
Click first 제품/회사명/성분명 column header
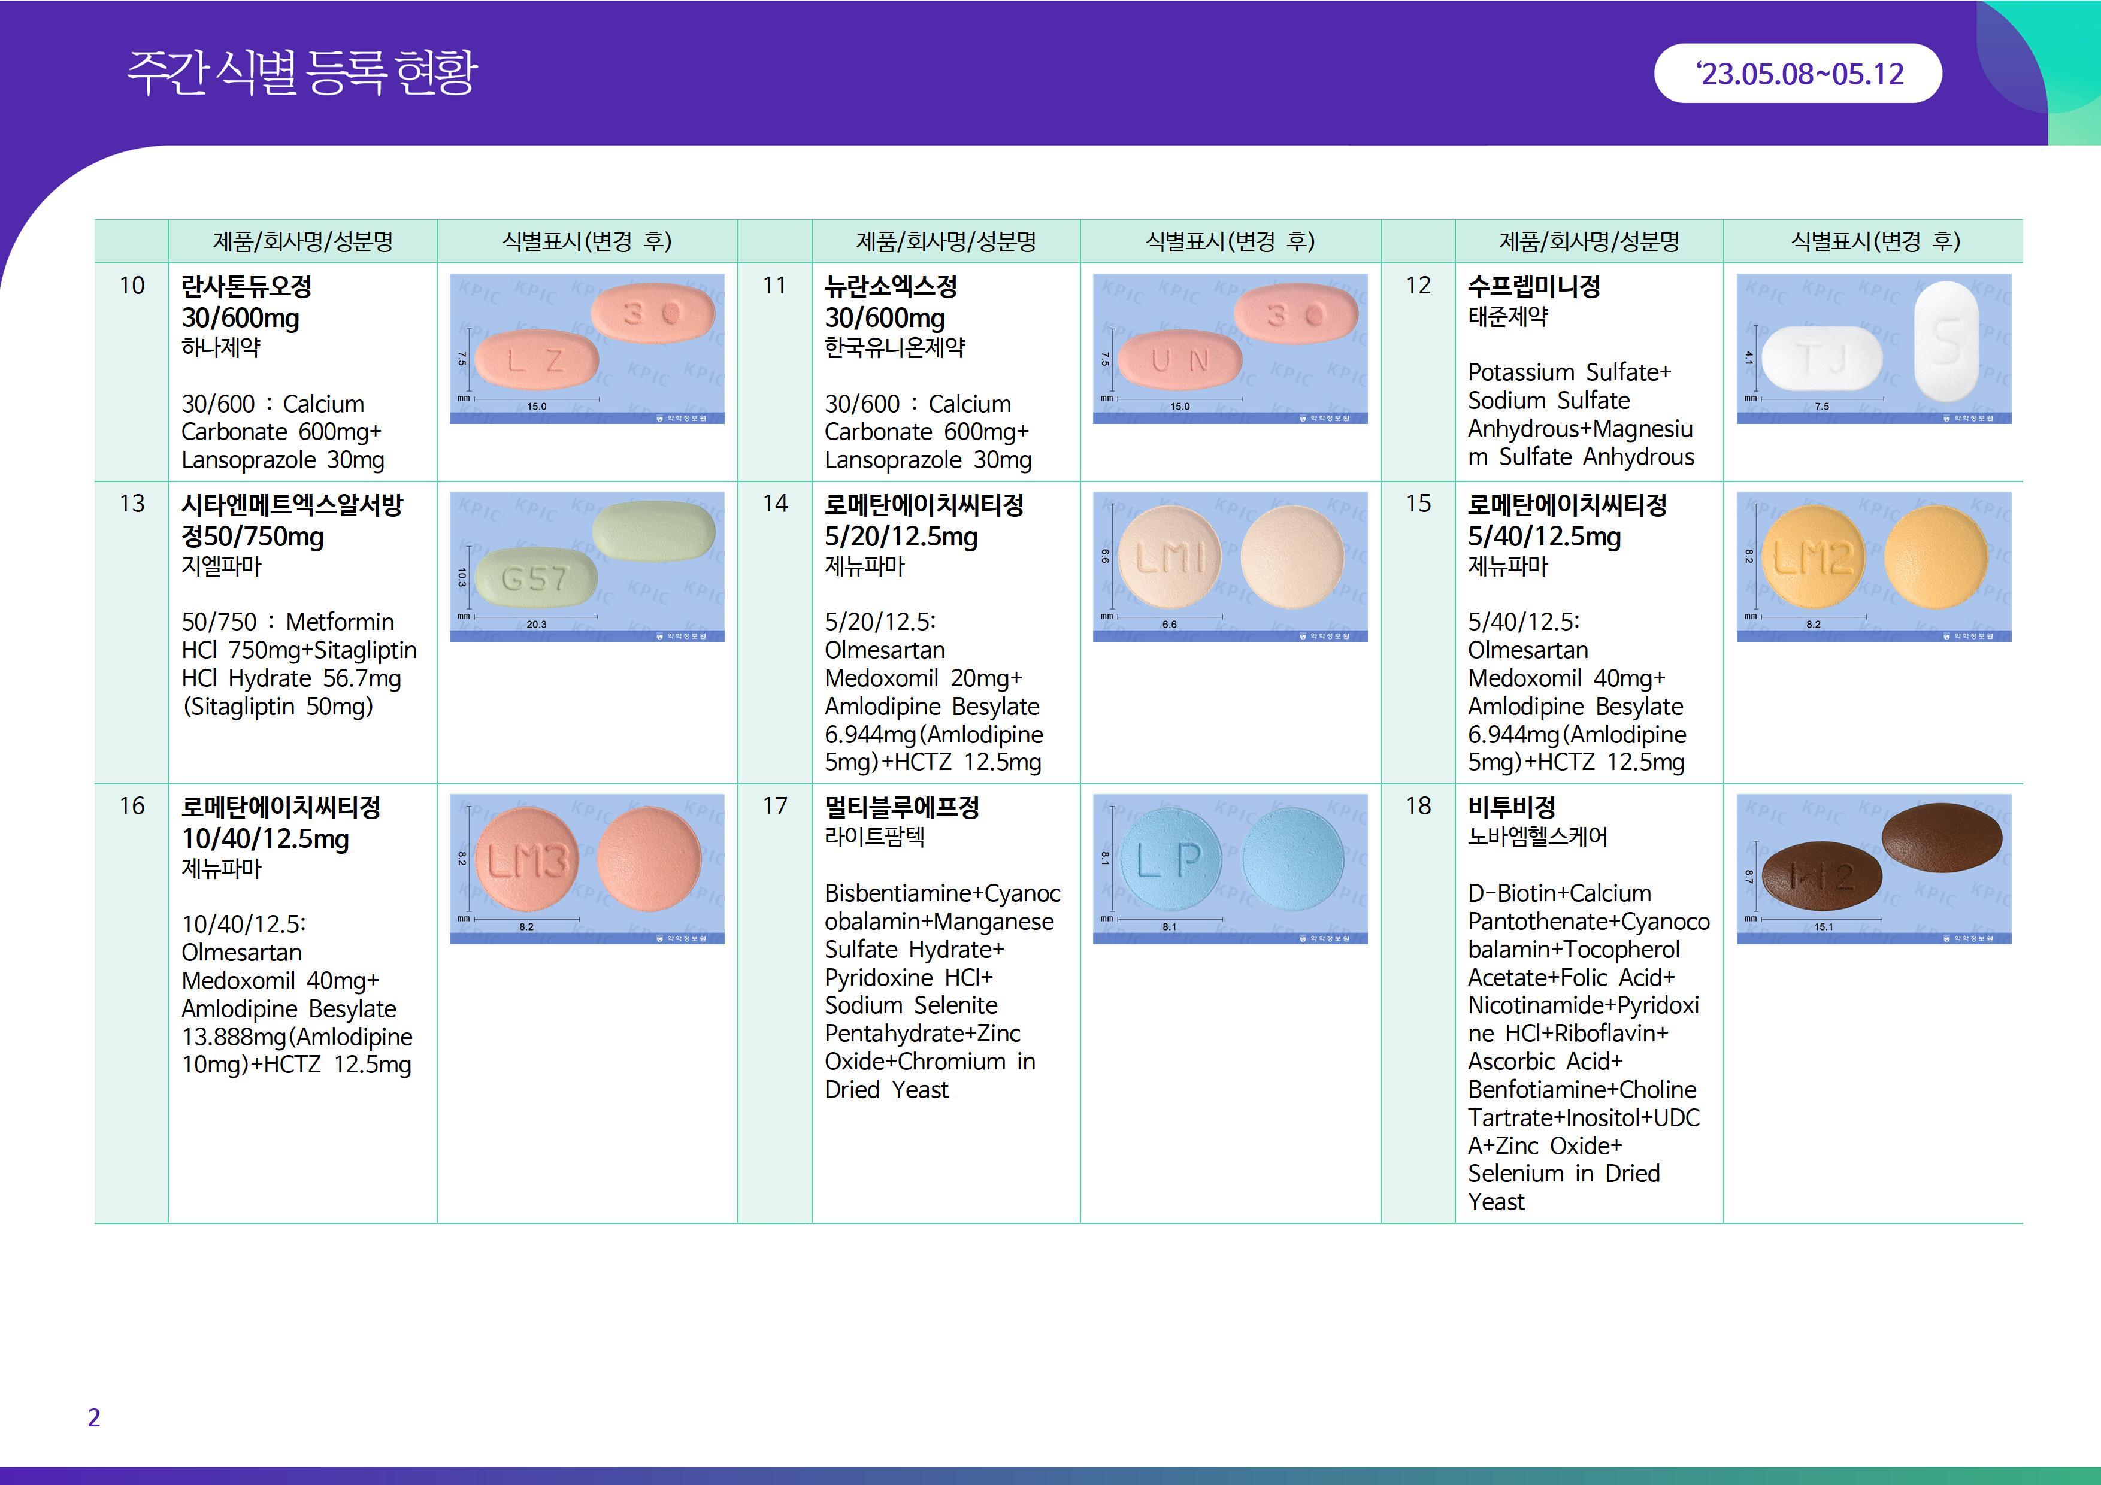[302, 241]
